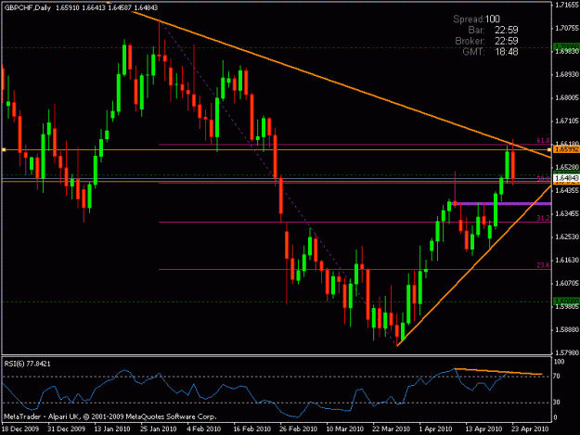
Task: Click the 4 Feb 2010 date label
Action: 203,429
